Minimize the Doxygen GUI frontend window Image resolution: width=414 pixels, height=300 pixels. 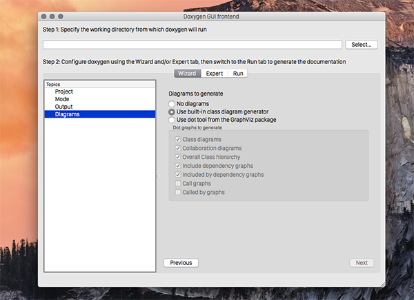pos(52,17)
